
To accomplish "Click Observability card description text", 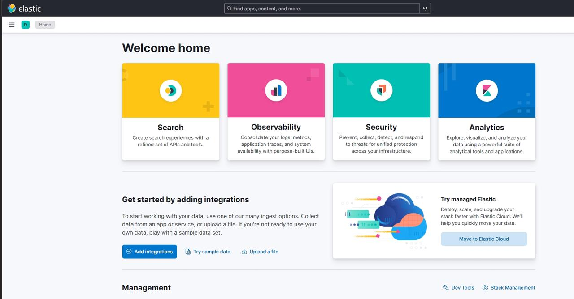I will (x=276, y=144).
